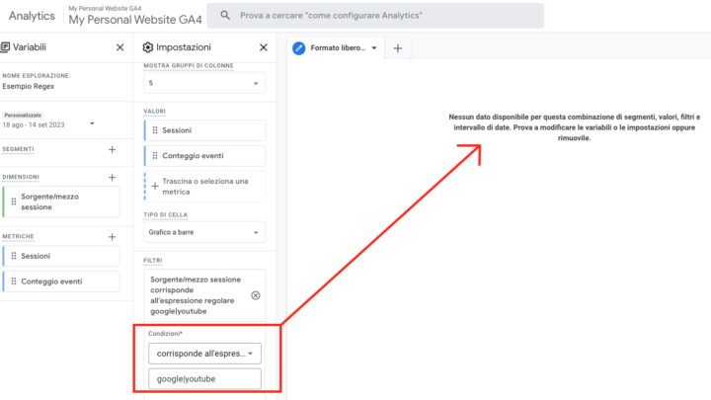Open the Mostra gruppi di colonne dropdown
Screen dimensions: 711x400
click(204, 83)
